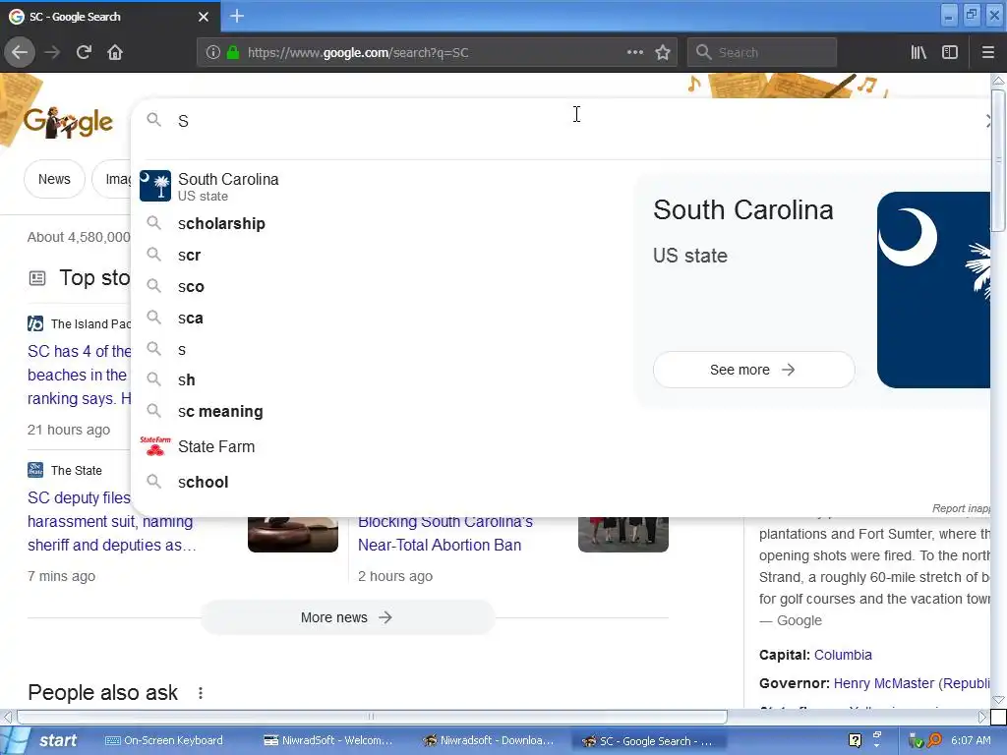
Task: Reload the current page
Action: click(84, 52)
